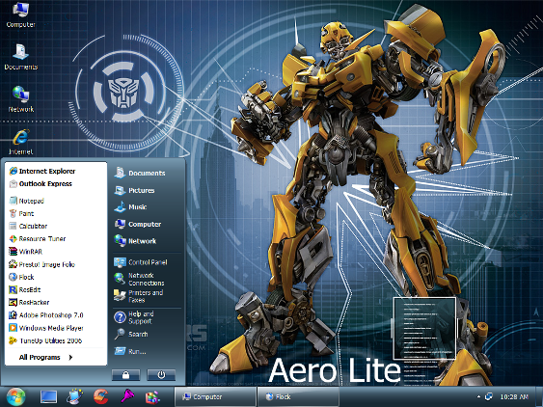This screenshot has width=543, height=407.
Task: Open the Run... dialog
Action: tap(130, 351)
